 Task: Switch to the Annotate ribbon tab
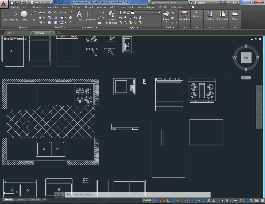tap(38, 7)
